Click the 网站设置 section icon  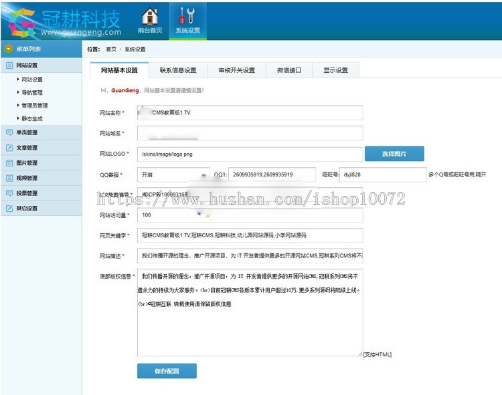coord(9,65)
